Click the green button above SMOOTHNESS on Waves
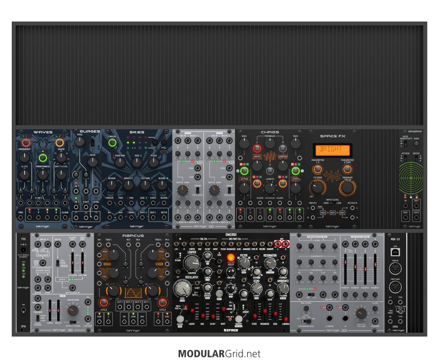Screen dimensions: 439x362 (x=43, y=158)
